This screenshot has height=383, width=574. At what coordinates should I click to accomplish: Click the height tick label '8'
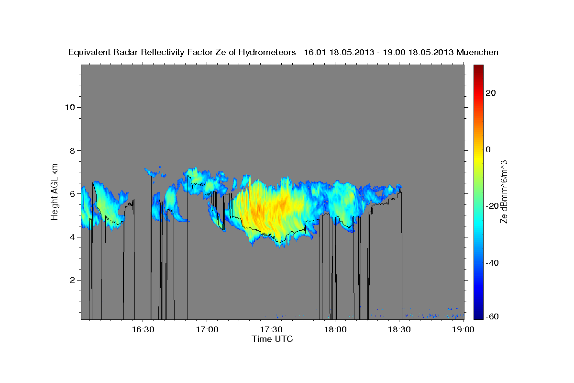coord(71,150)
